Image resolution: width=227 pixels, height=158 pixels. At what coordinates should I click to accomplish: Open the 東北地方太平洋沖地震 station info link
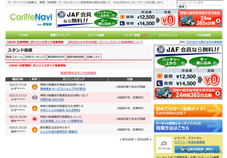tap(105, 42)
